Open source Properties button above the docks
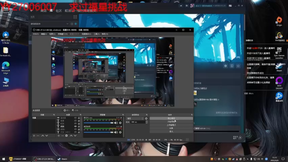Screen dimensions: 288x162 (x=67, y=111)
